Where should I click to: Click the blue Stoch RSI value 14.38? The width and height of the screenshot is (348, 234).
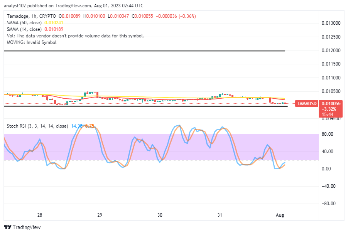[76, 126]
